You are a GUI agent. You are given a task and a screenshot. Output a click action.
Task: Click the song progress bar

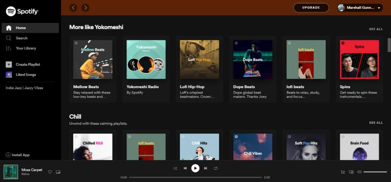click(195, 177)
